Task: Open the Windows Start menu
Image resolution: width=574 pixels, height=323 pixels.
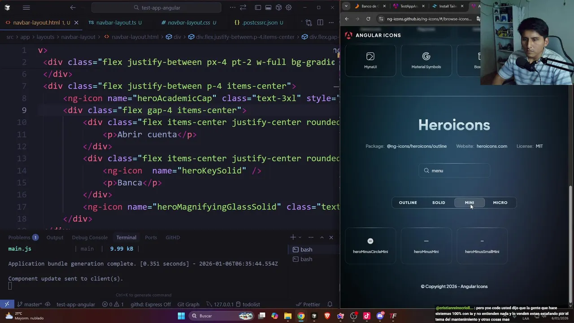Action: tap(181, 316)
